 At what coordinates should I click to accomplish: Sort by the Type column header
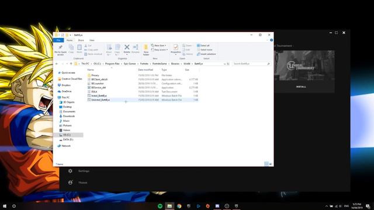point(164,70)
